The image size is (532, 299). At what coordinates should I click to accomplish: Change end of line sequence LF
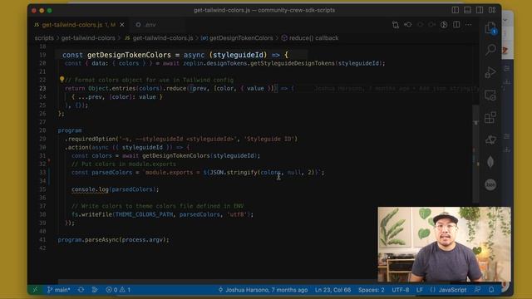pyautogui.click(x=420, y=290)
